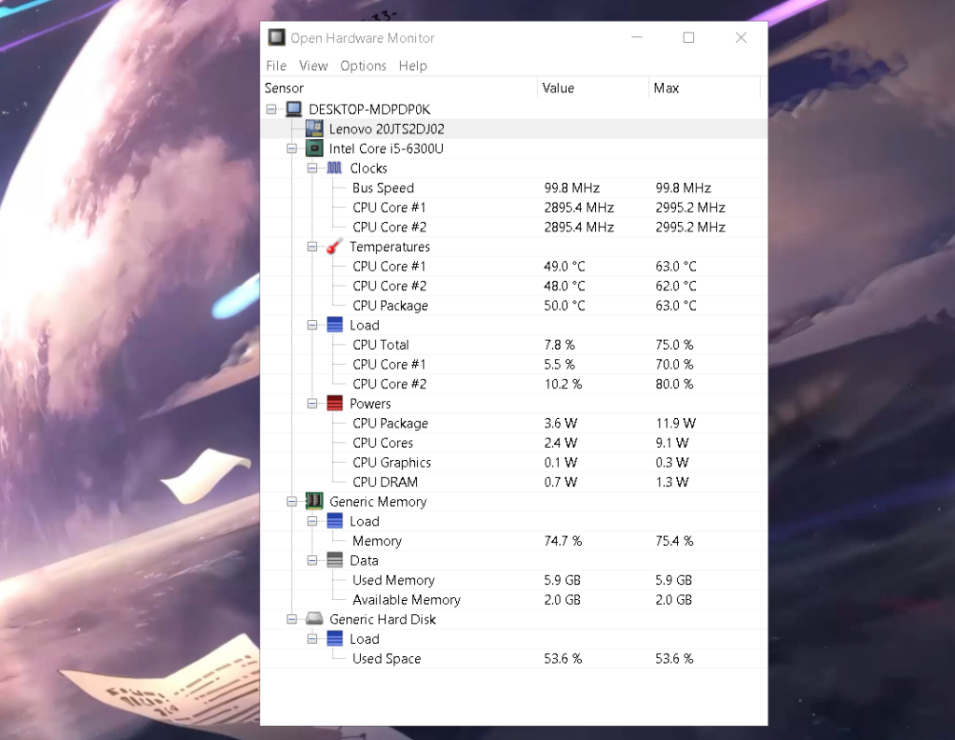Select the Lenovo 20JTS2DJ02 row
The height and width of the screenshot is (740, 955).
514,129
